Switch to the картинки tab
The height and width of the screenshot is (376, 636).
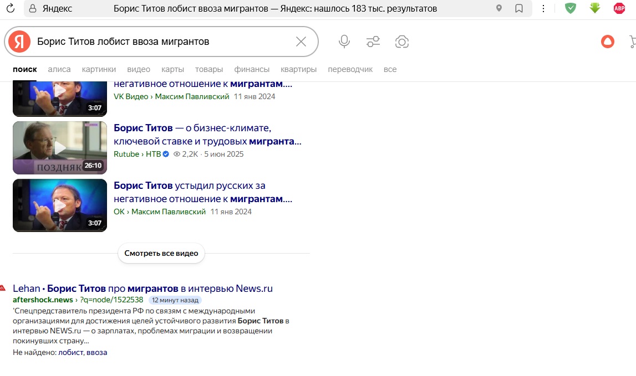click(x=99, y=69)
